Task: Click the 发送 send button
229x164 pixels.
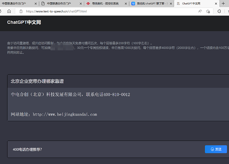Action: coord(216,149)
